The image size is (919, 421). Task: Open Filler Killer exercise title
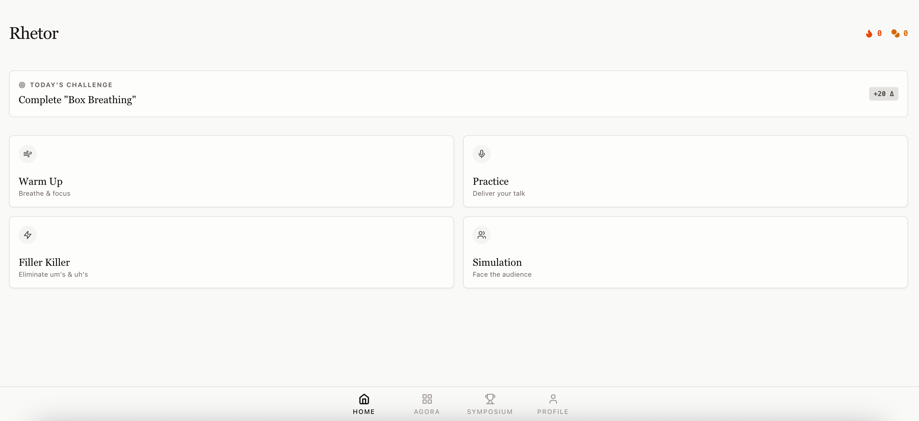44,262
